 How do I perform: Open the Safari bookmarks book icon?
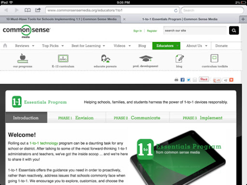27,10
